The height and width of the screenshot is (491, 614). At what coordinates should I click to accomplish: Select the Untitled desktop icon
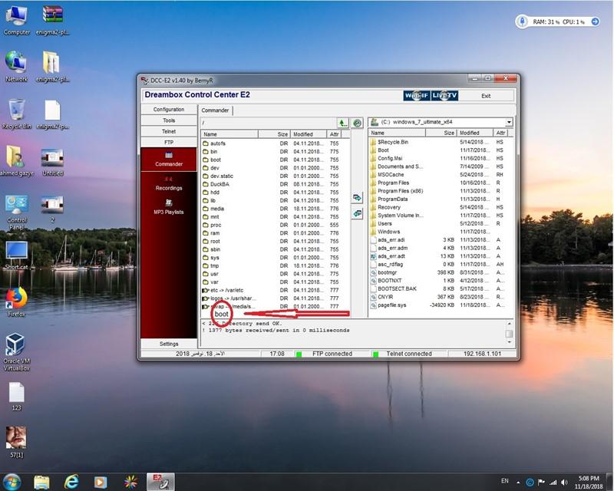tap(53, 162)
